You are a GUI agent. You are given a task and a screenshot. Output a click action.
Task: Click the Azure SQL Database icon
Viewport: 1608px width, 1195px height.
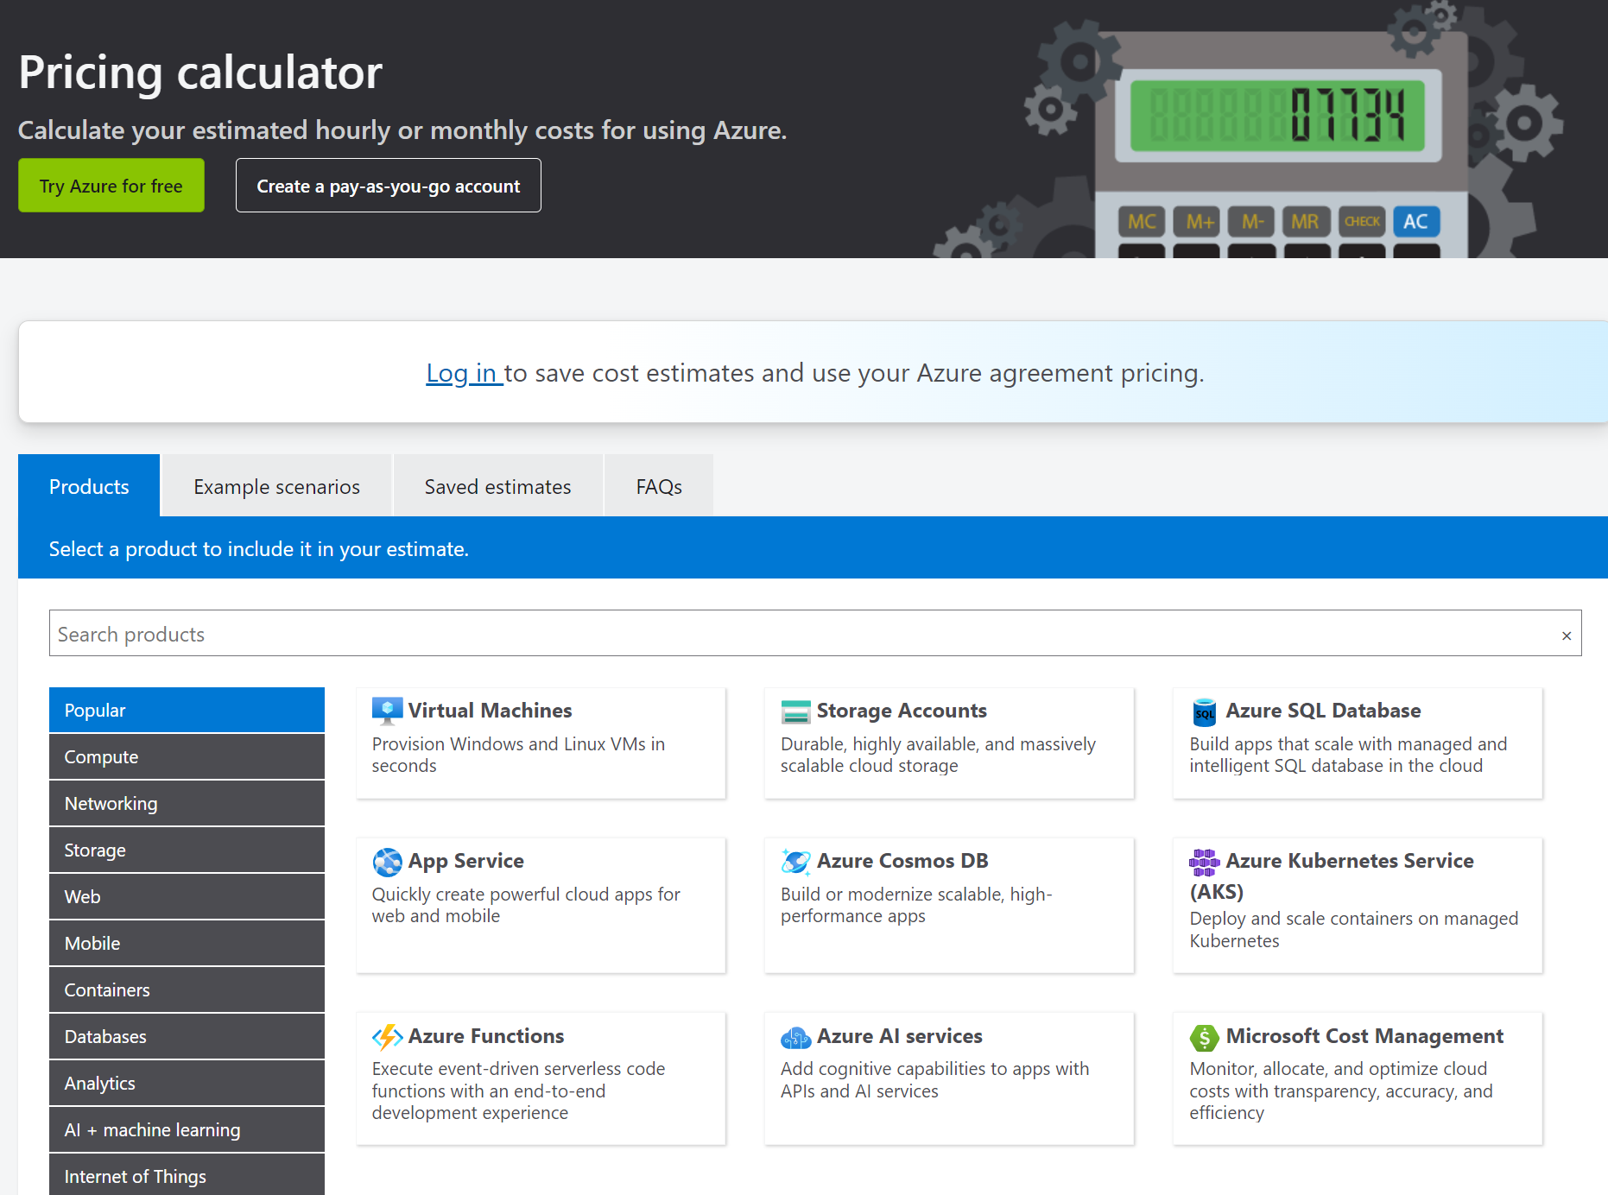coord(1204,711)
